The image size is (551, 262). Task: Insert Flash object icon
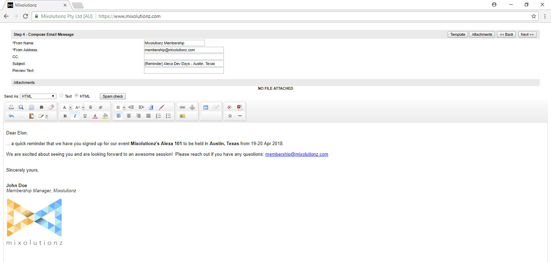coord(240,107)
